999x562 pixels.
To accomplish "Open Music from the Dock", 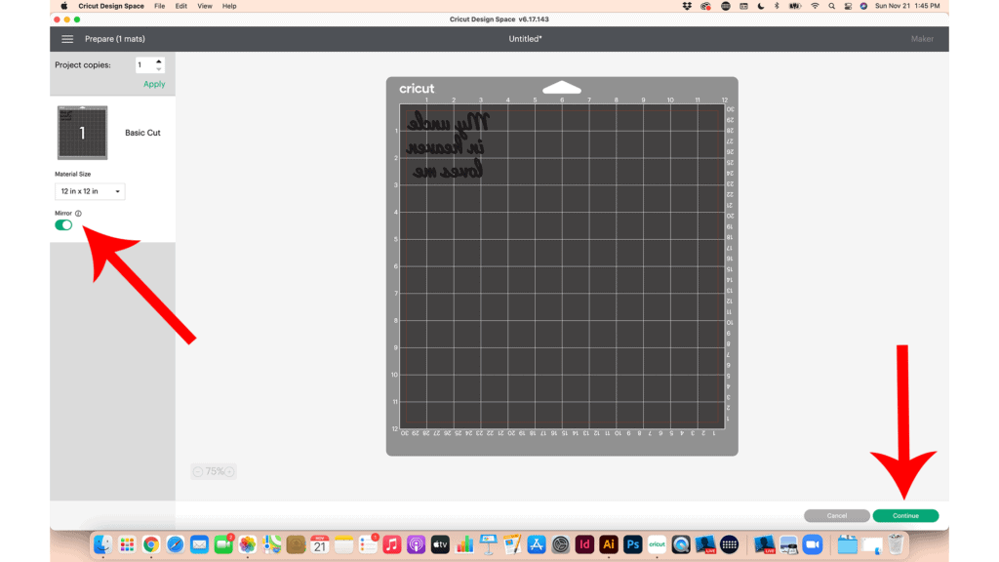I will click(392, 544).
